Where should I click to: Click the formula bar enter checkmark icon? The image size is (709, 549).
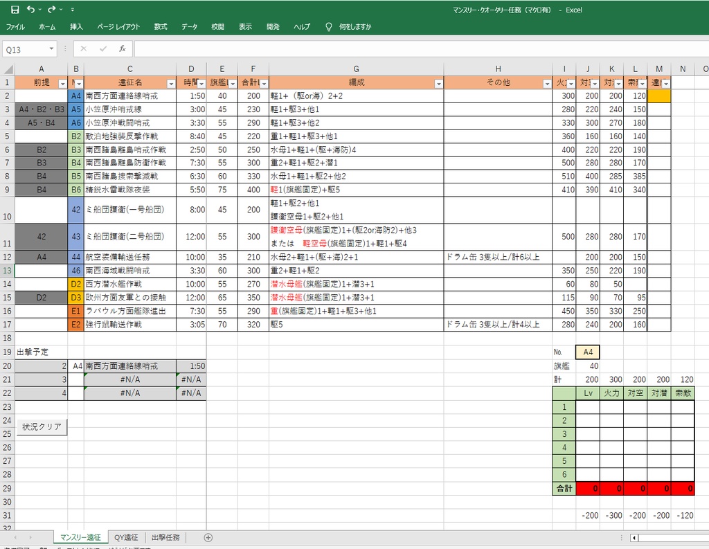pos(103,49)
